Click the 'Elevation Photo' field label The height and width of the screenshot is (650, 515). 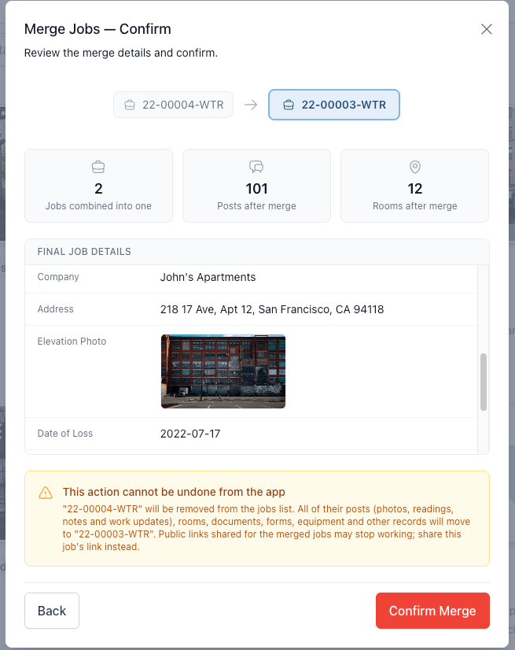pyautogui.click(x=72, y=342)
